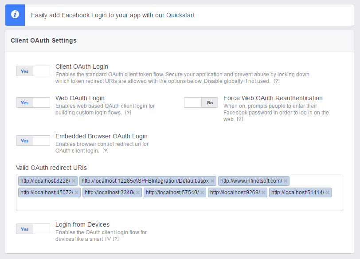The width and height of the screenshot is (360, 259).
Task: Remove http://localhost:45072/ redirect URI
Action: 77,192
